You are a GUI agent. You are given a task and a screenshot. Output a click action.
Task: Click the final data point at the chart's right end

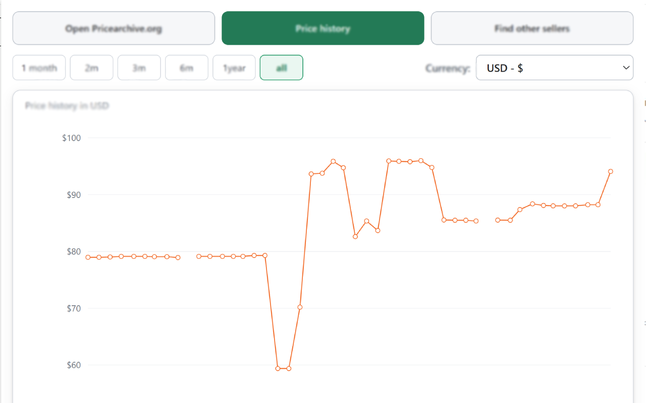click(610, 171)
